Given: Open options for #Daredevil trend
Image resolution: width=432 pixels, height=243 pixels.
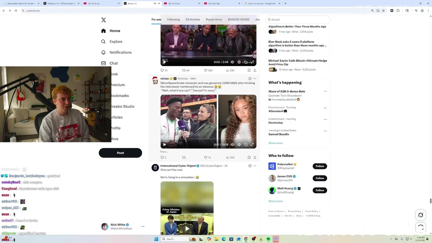Looking at the screenshot, I should (325, 108).
